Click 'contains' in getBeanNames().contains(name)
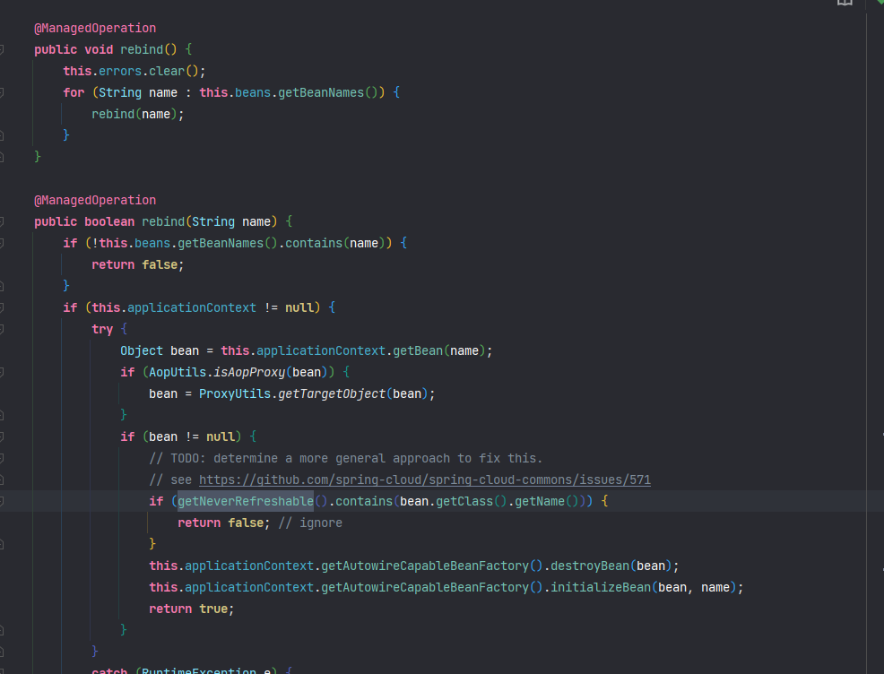This screenshot has height=674, width=884. [x=314, y=243]
